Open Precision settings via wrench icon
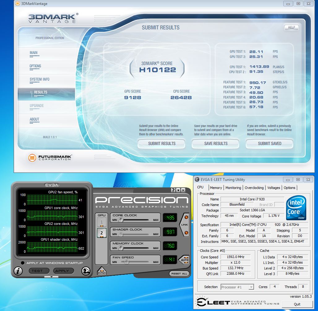 (86, 271)
